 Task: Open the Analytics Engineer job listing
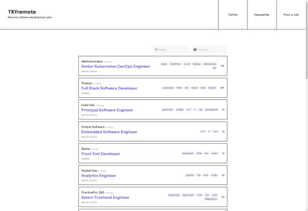pos(99,176)
